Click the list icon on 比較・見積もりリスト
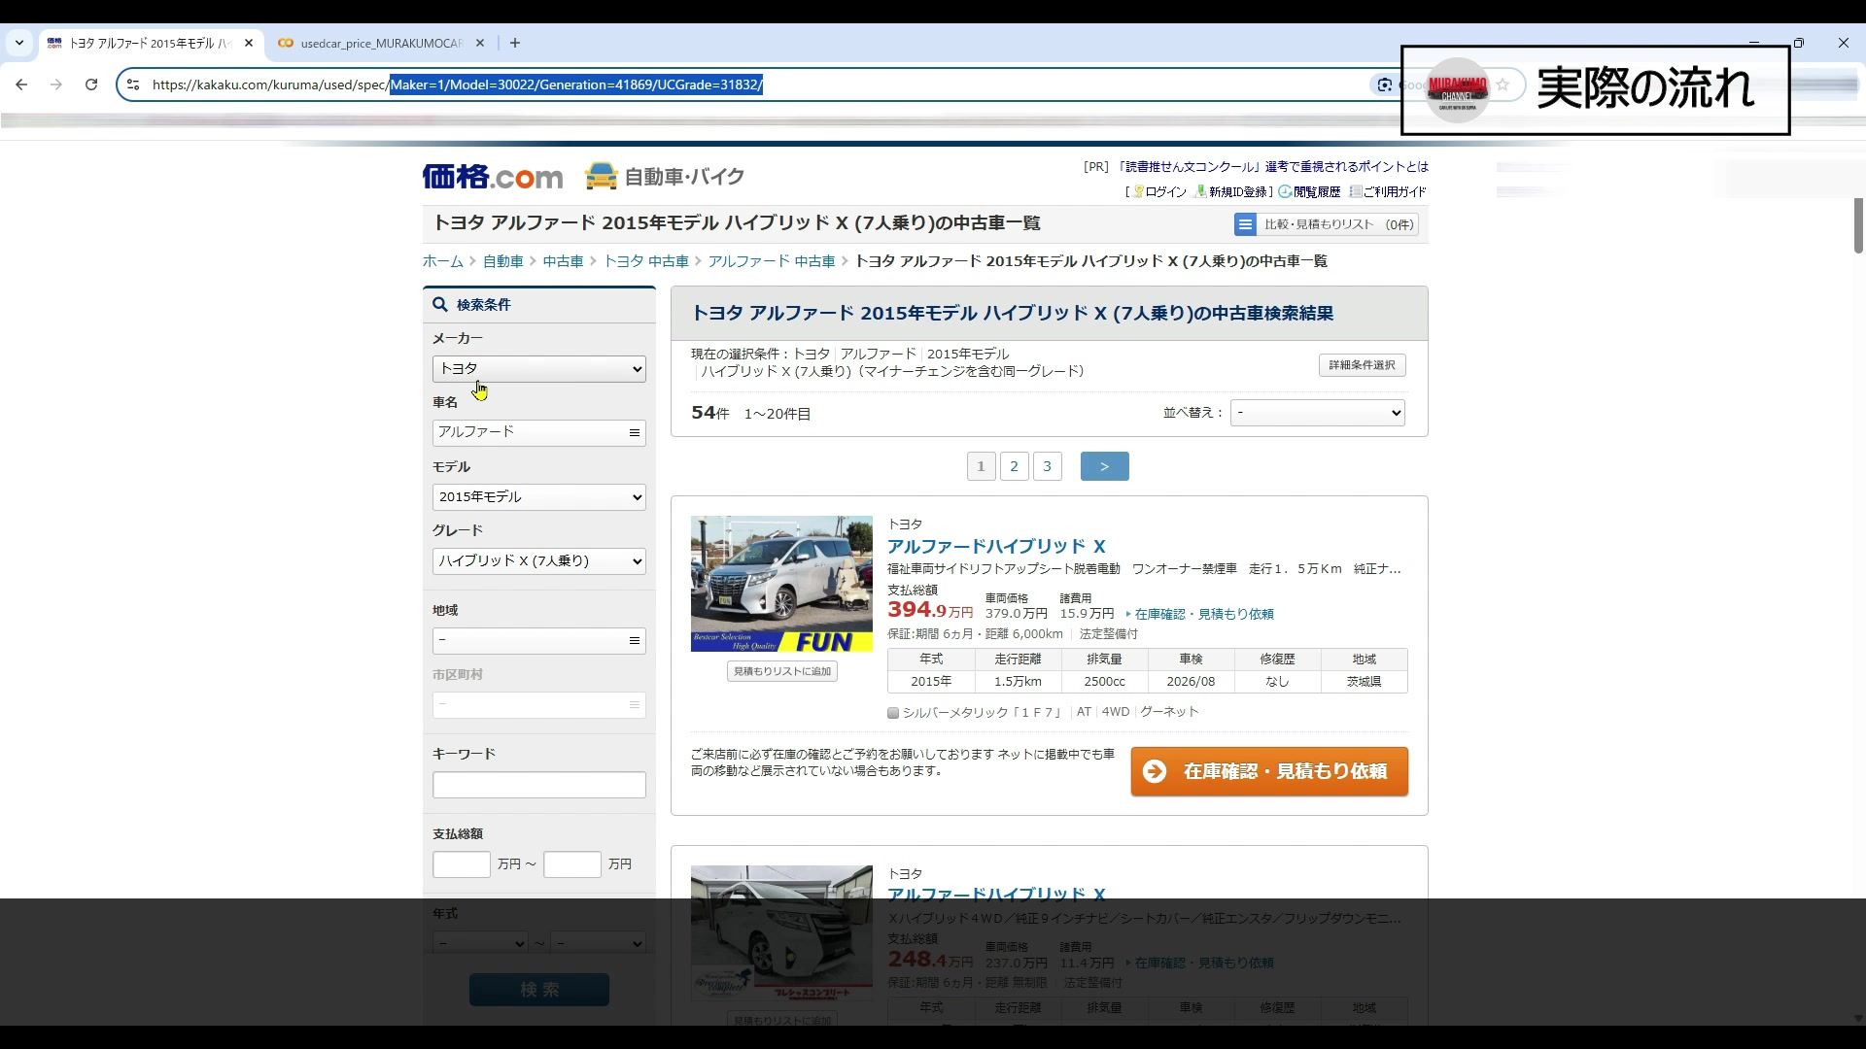 (x=1245, y=224)
